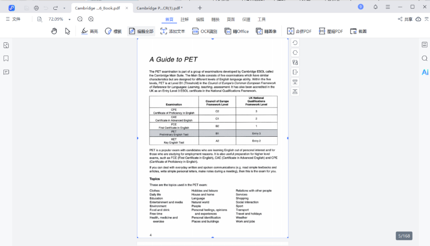
Task: Click the Merge PDF (合併PDF) tool
Action: [299, 31]
